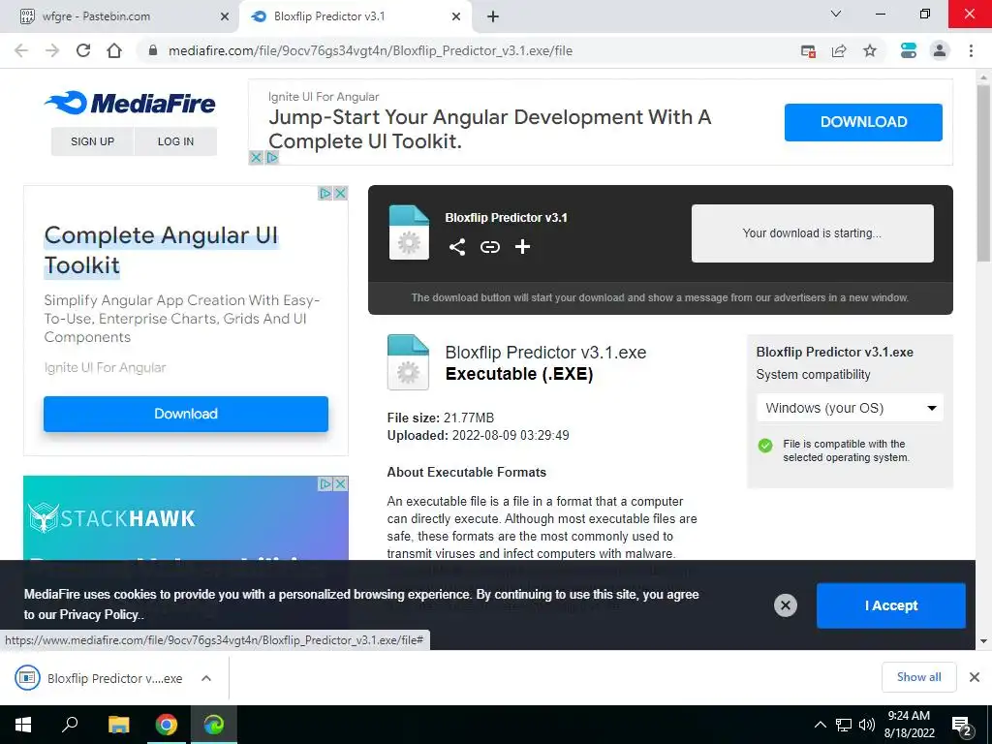This screenshot has width=992, height=744.
Task: Click the file gear icon in dark header
Action: pos(409,232)
